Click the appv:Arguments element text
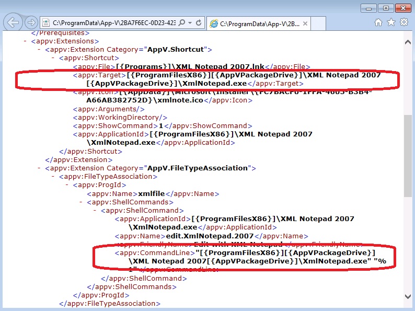Image resolution: width=415 pixels, height=311 pixels. (109, 109)
